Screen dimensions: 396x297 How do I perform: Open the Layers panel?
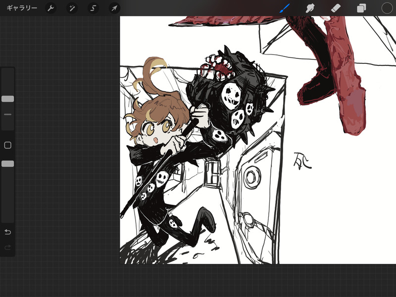click(x=361, y=8)
